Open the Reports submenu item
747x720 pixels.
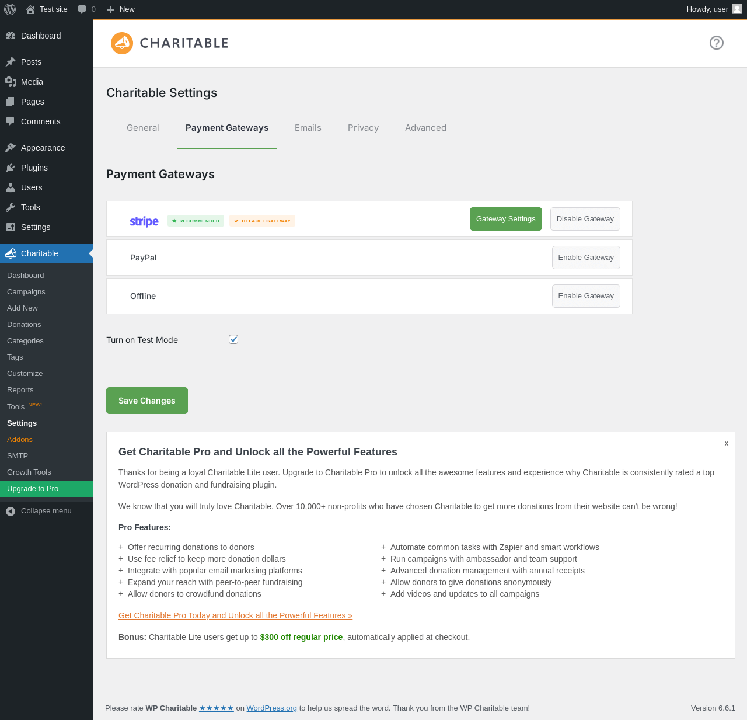(x=47, y=390)
